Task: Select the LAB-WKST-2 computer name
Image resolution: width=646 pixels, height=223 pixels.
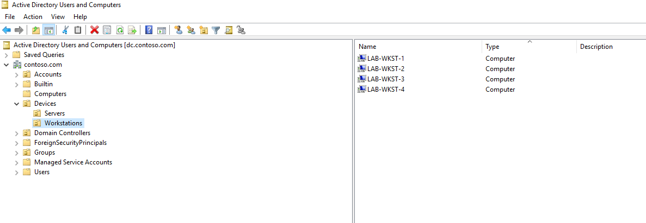Action: click(386, 68)
